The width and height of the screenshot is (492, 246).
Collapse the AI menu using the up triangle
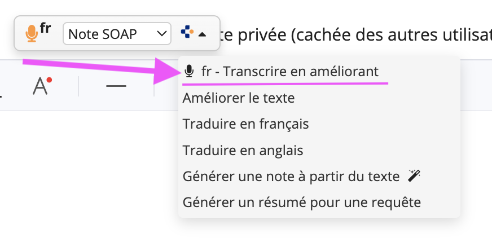(x=202, y=34)
